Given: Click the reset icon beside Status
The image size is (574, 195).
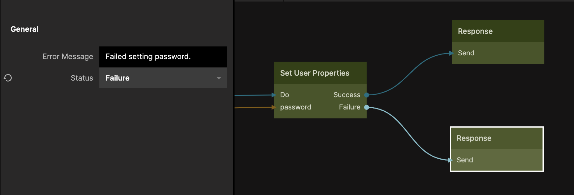Looking at the screenshot, I should (x=8, y=78).
